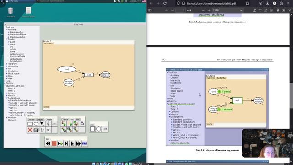This screenshot has height=165, width=293.
Task: Expand the Hierarchy tree node
Action: (7, 64)
